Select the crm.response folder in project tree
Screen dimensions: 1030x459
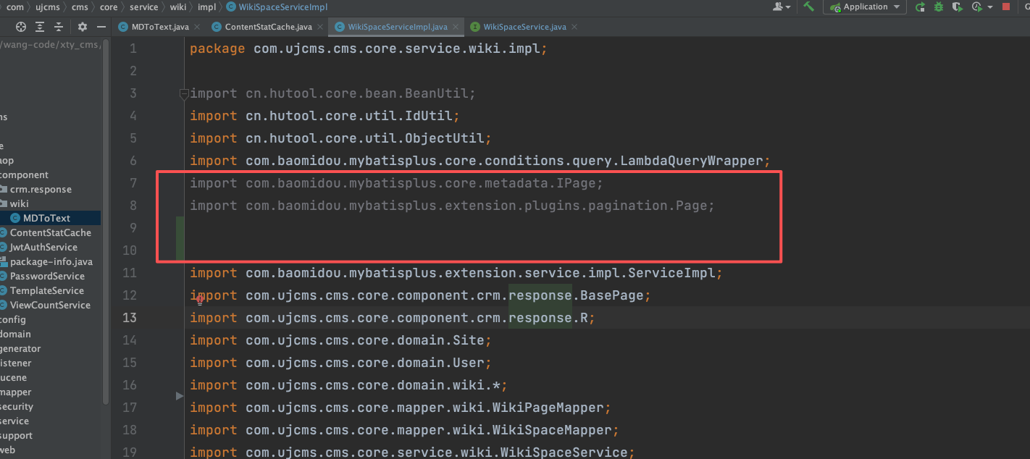click(41, 189)
